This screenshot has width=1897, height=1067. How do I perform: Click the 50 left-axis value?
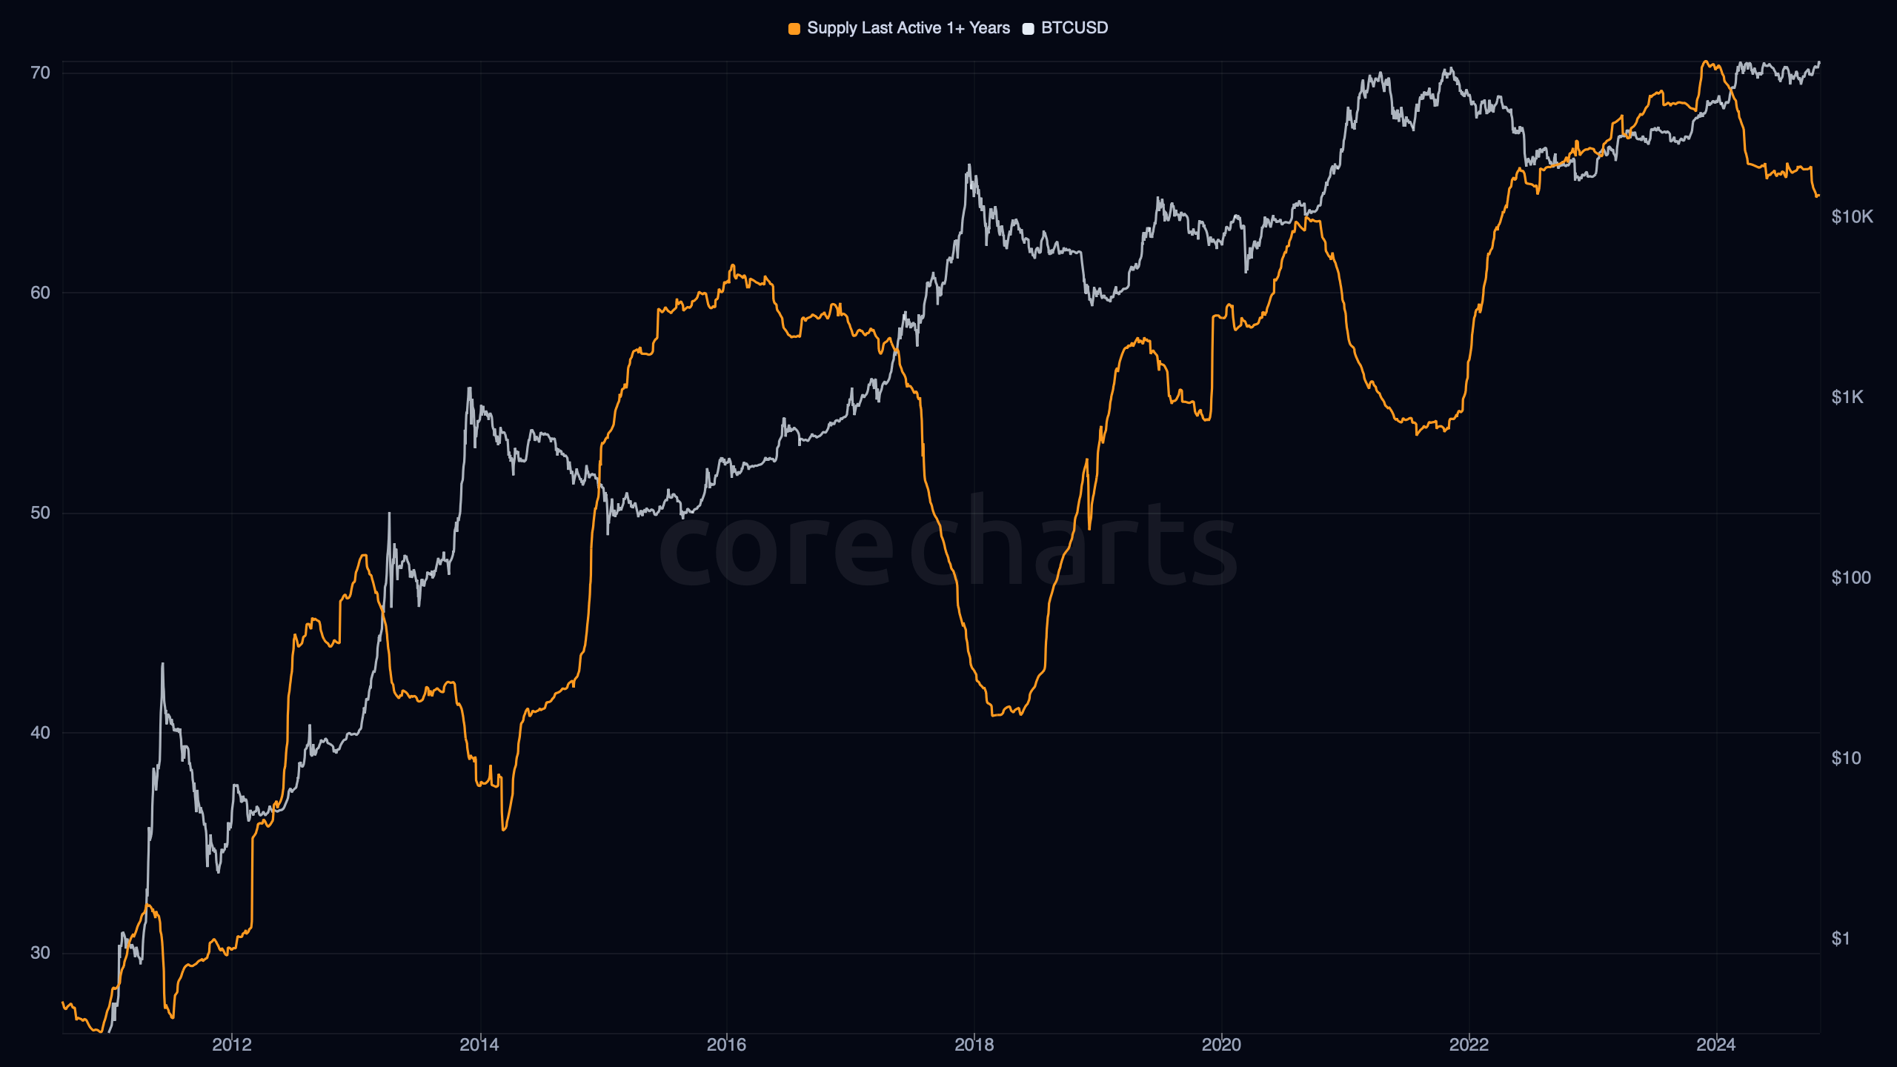(40, 513)
